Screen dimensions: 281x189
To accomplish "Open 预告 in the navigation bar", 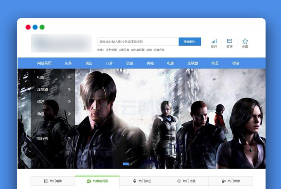I will pos(89,63).
